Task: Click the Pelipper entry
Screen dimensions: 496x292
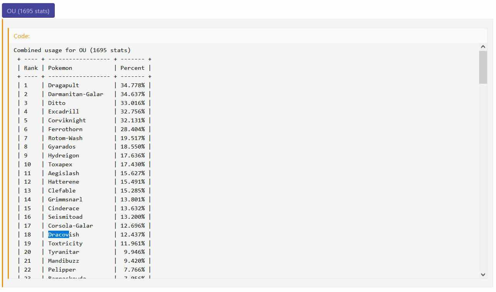Action: (62, 270)
